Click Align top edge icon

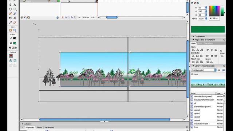tap(208, 50)
